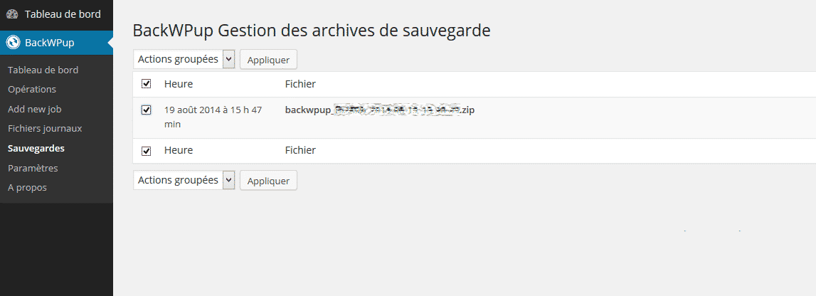This screenshot has height=296, width=816.
Task: Open the bottom Actions groupées dropdown
Action: point(184,180)
